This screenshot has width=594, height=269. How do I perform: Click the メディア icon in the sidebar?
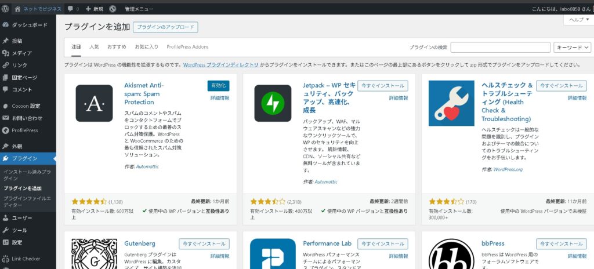(x=5, y=53)
